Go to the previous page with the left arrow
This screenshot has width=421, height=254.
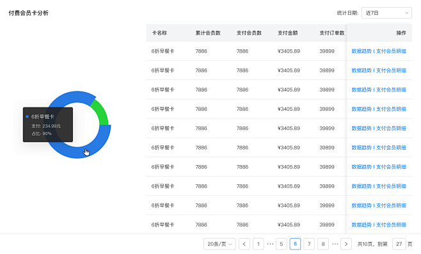244,244
